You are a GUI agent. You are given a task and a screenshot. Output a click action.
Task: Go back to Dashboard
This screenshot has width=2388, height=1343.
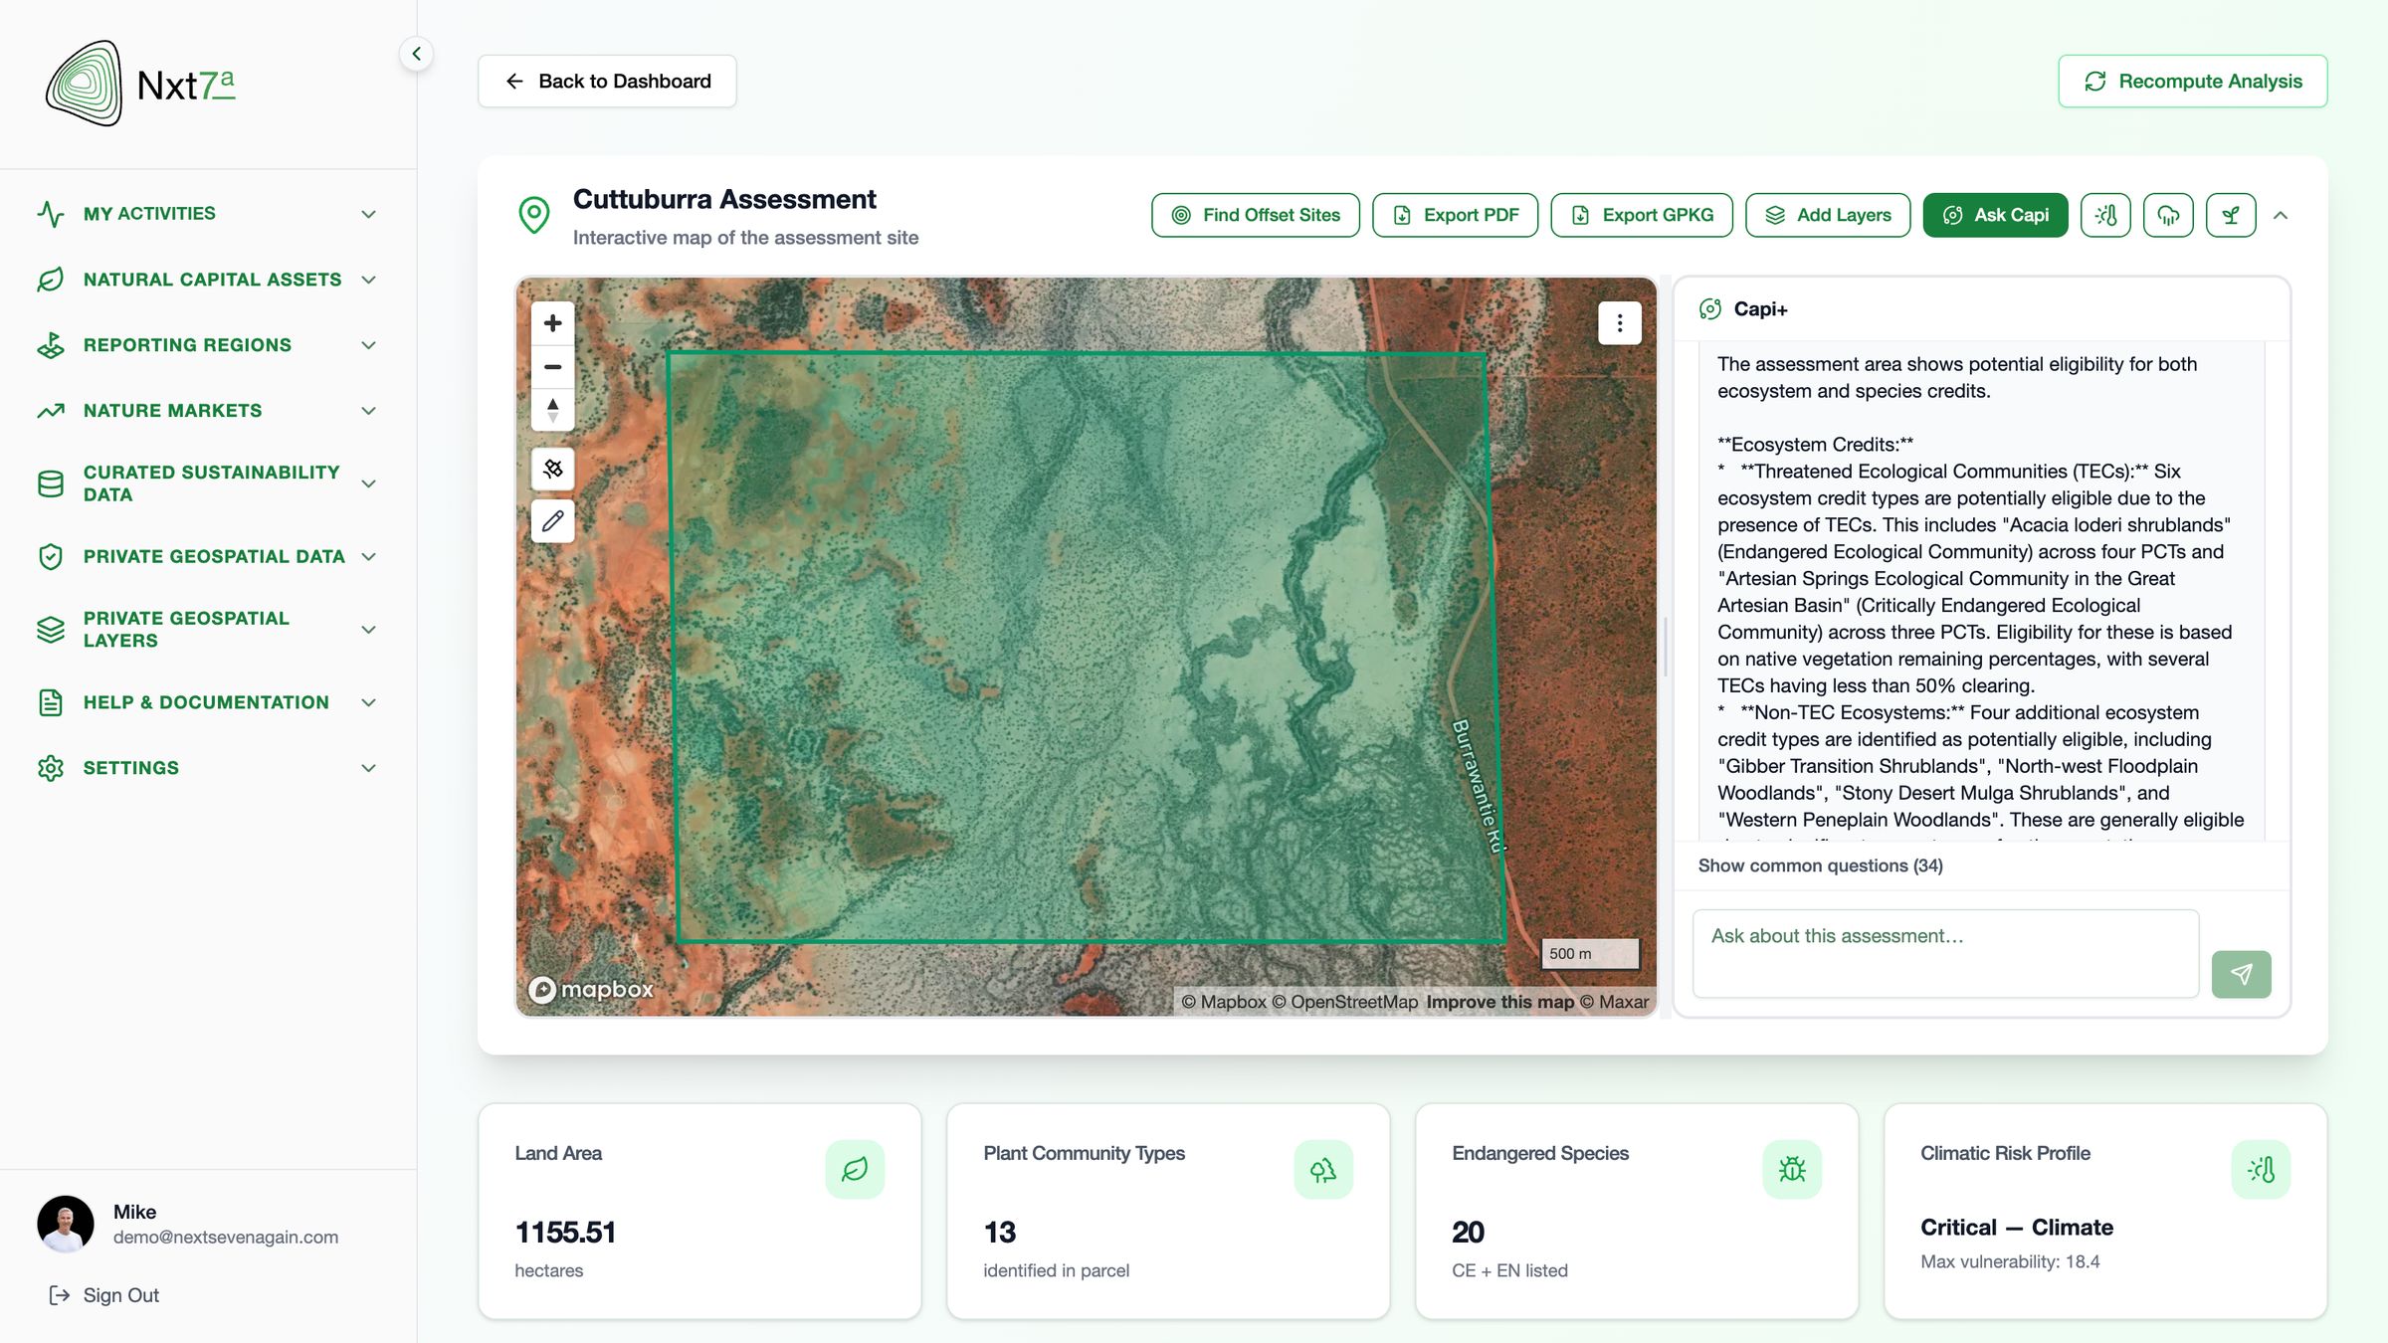[607, 82]
